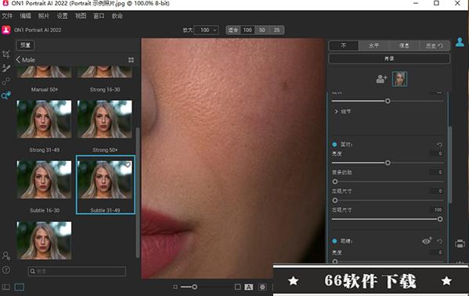Click the Manual 50+ preset label
Screen dimensions: 469x296
(x=45, y=90)
